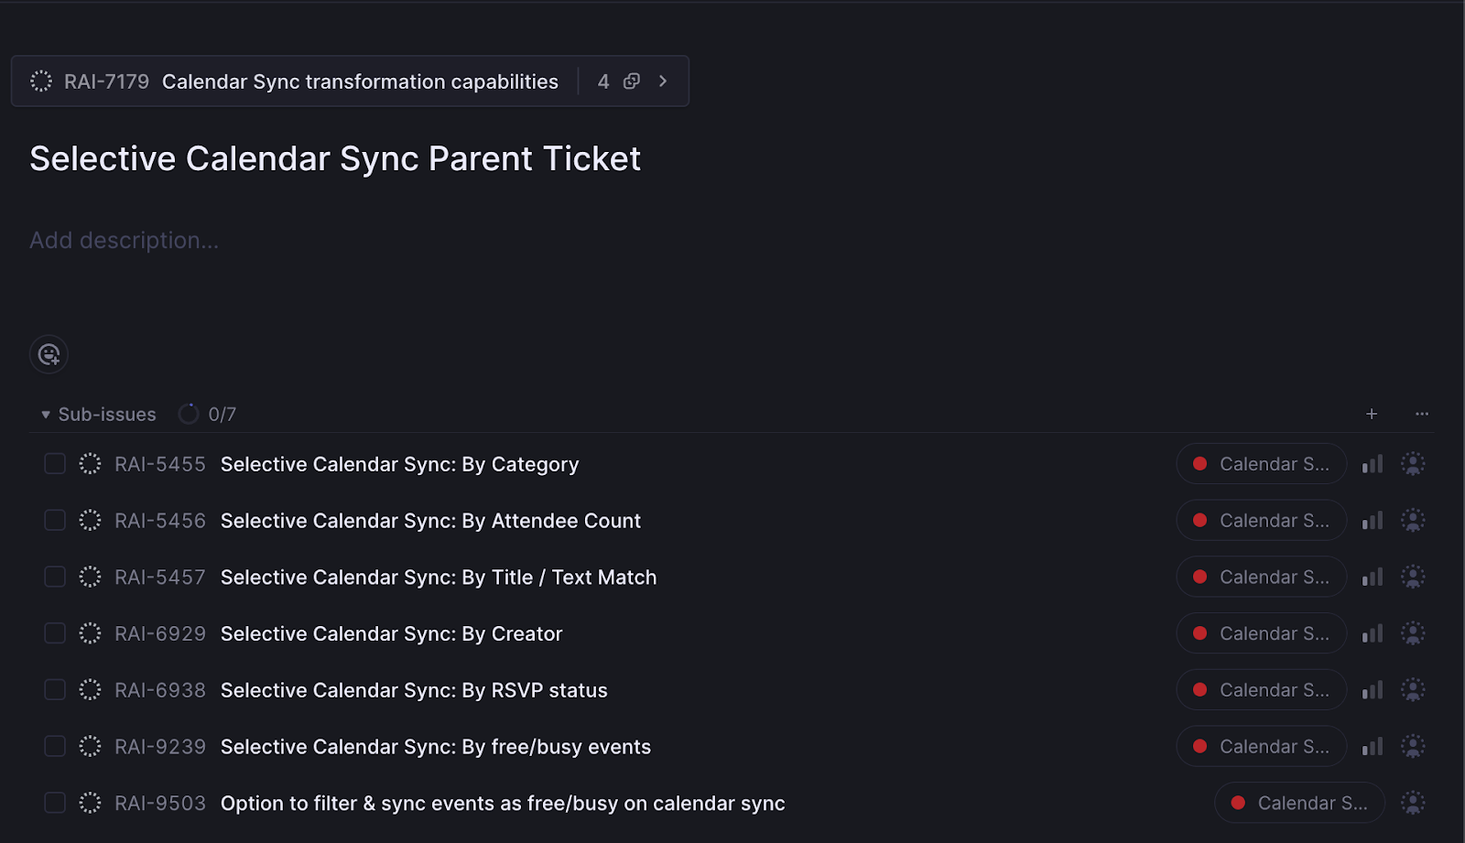Open RAI-7179 Calendar Sync transformation capabilities
This screenshot has height=843, width=1465.
[311, 81]
